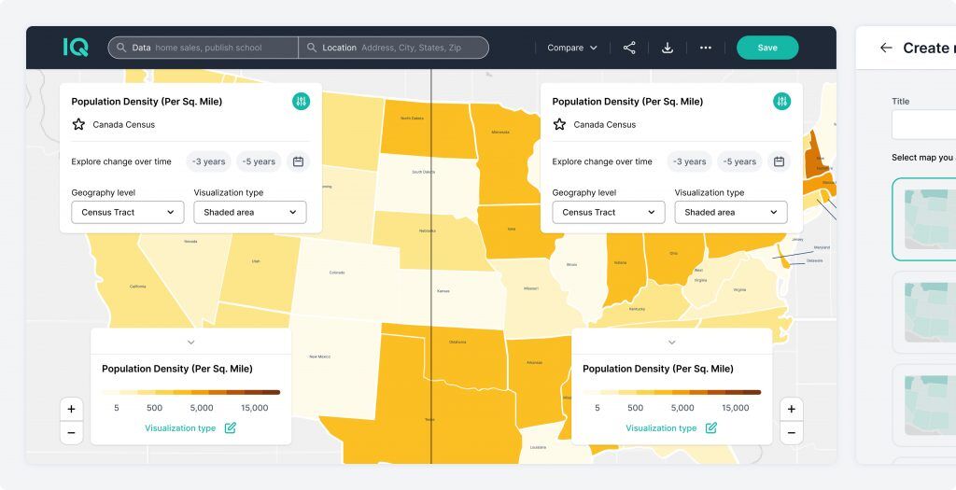Click the Title input field
This screenshot has width=956, height=490.
point(923,125)
